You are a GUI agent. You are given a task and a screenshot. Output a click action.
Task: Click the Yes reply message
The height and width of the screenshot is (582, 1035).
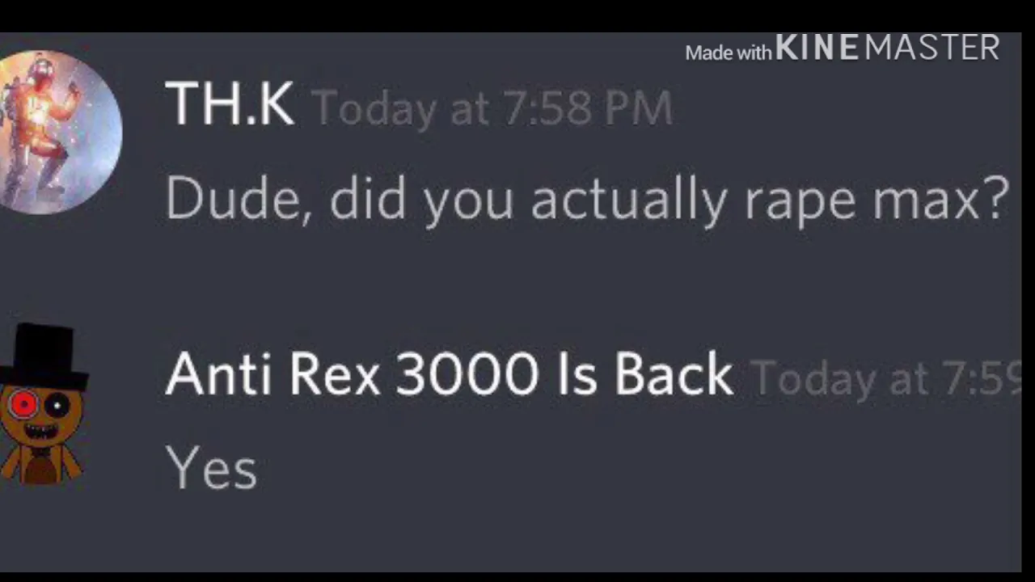tap(211, 468)
